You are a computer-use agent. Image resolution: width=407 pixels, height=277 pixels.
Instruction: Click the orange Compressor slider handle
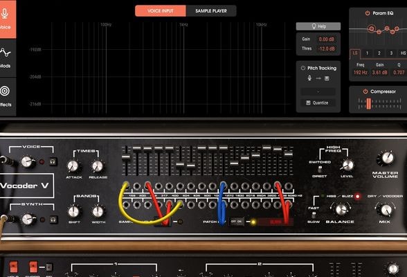[368, 104]
